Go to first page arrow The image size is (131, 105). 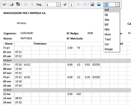coord(25,4)
